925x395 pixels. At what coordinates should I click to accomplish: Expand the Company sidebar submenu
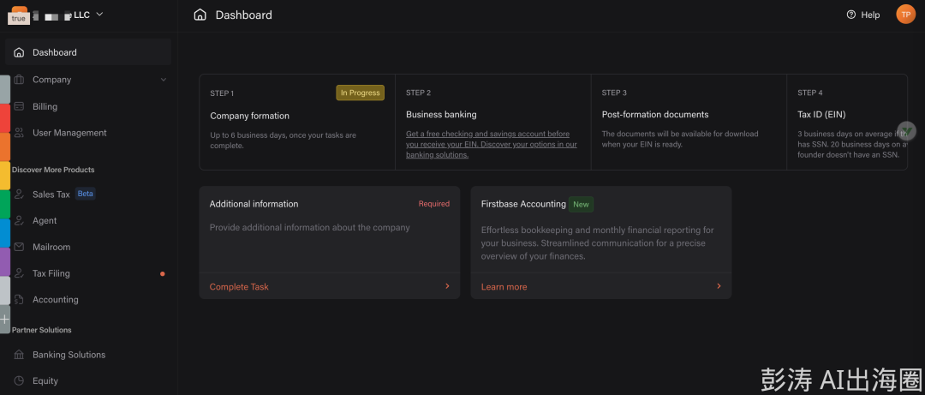pyautogui.click(x=163, y=80)
